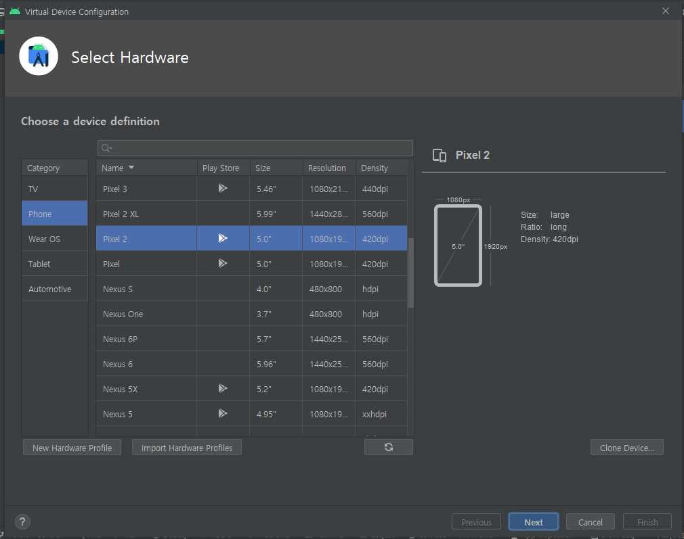This screenshot has width=684, height=539.
Task: Select the Nexus 6P device row
Action: 252,339
